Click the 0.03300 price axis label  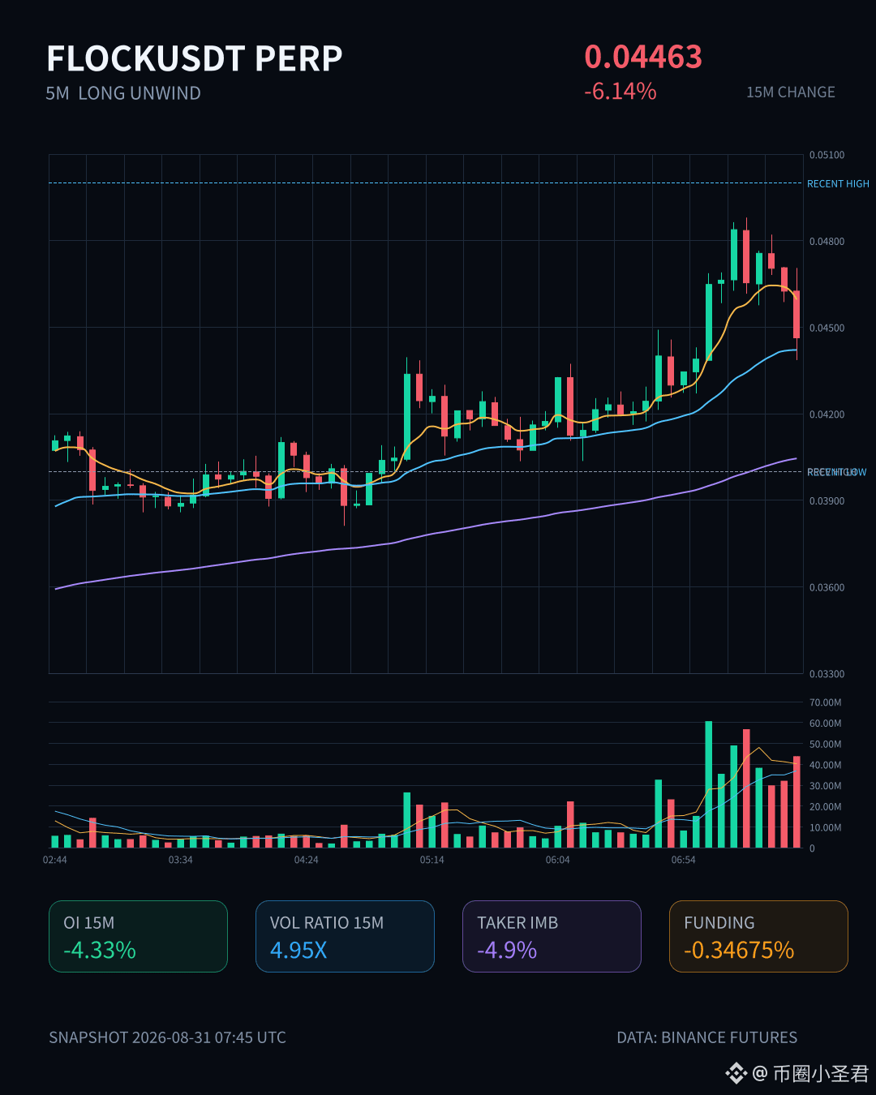point(827,674)
